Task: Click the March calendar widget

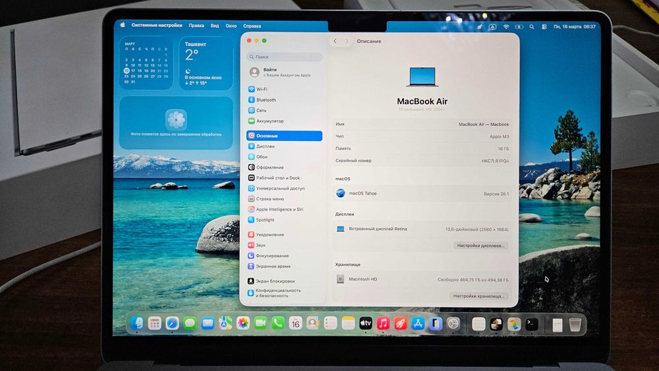Action: 146,63
